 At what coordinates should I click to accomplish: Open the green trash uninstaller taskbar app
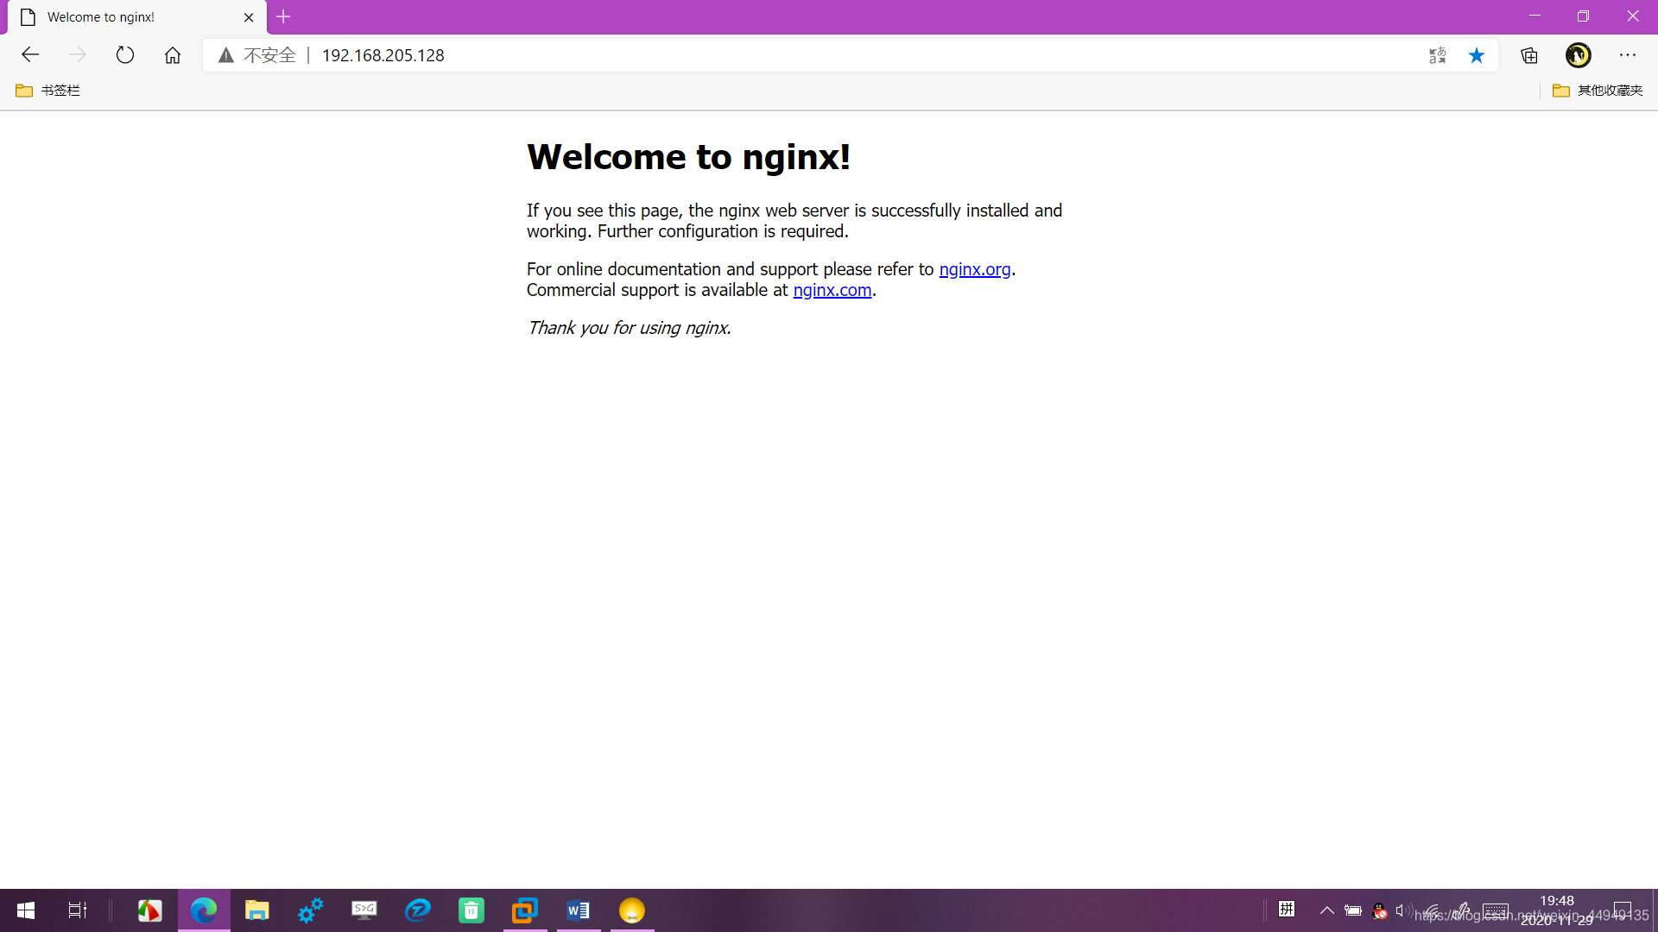tap(471, 910)
